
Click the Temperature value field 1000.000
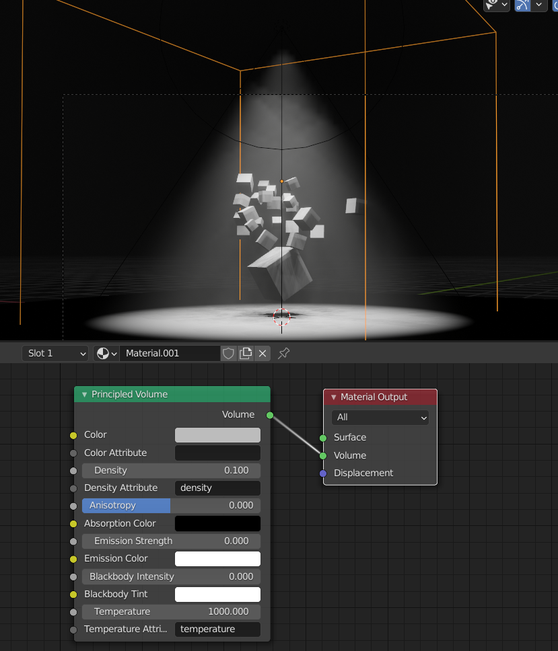[171, 612]
